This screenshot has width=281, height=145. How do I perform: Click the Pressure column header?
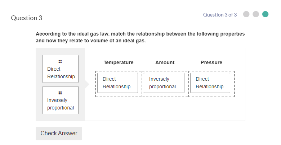211,62
